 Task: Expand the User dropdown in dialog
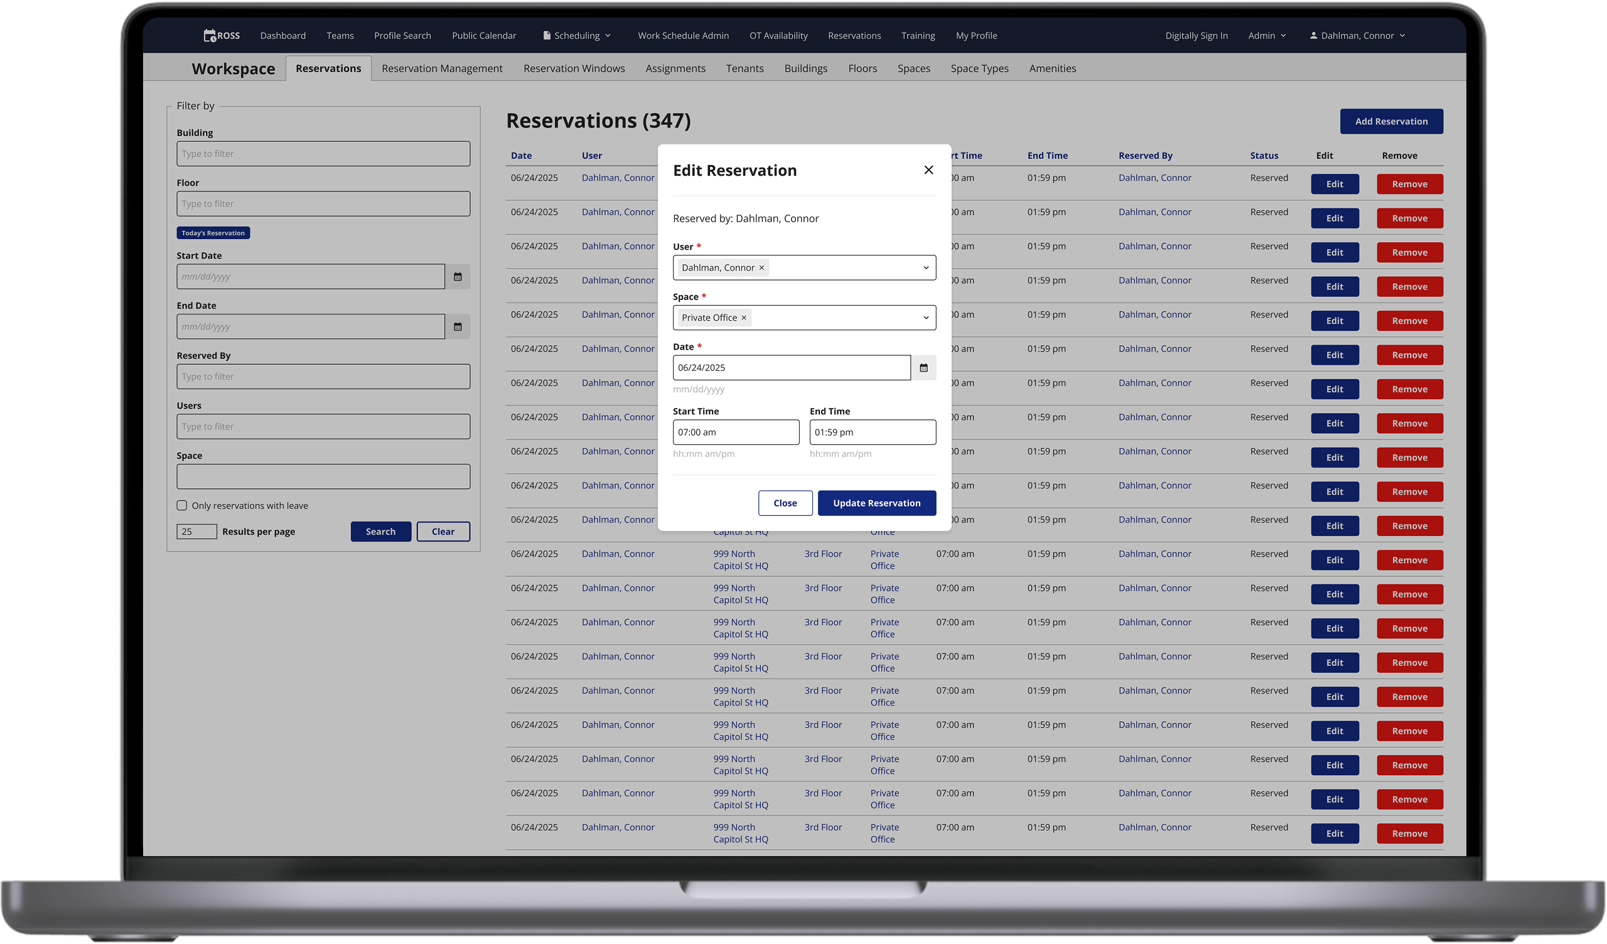pos(925,268)
